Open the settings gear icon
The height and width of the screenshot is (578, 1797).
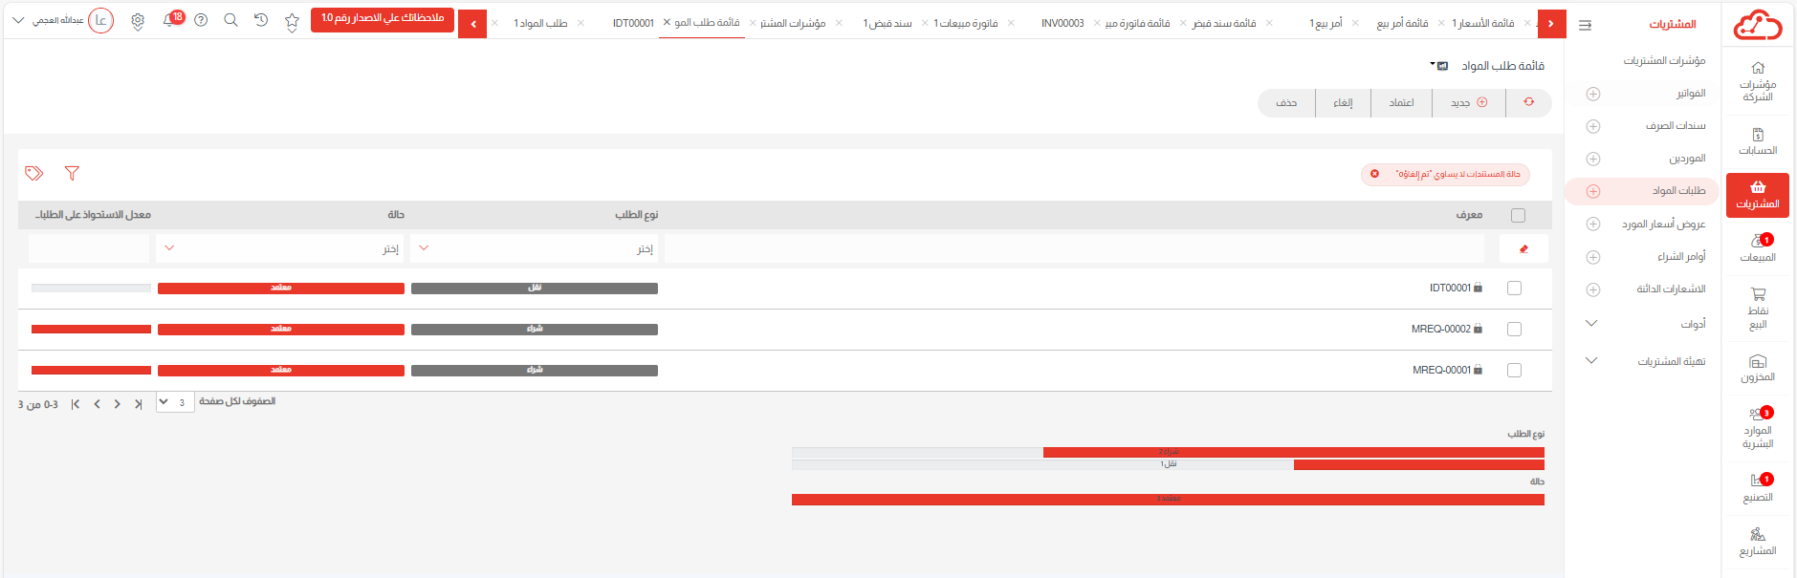coord(138,21)
